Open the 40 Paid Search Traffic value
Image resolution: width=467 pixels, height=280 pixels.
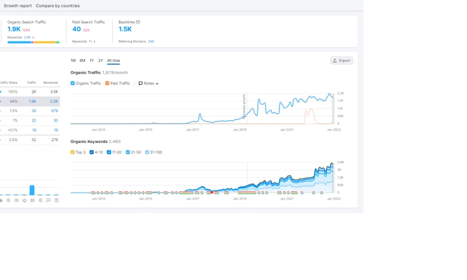click(76, 29)
